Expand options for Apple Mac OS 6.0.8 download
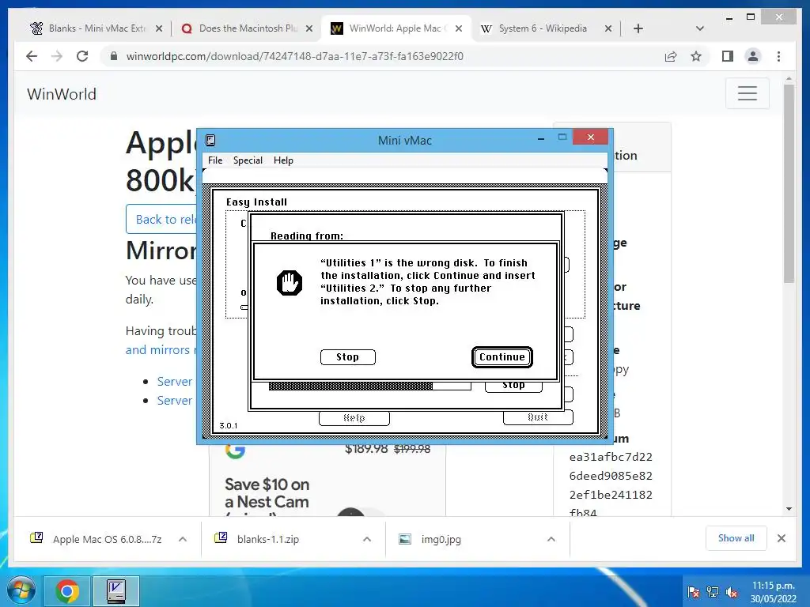This screenshot has width=810, height=607. pos(183,539)
